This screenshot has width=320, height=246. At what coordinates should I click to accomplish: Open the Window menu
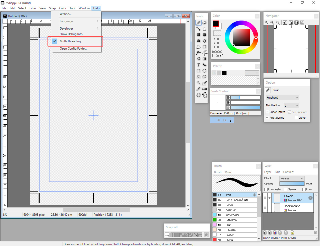point(84,8)
